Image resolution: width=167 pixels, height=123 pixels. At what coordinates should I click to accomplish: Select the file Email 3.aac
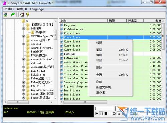point(72,99)
